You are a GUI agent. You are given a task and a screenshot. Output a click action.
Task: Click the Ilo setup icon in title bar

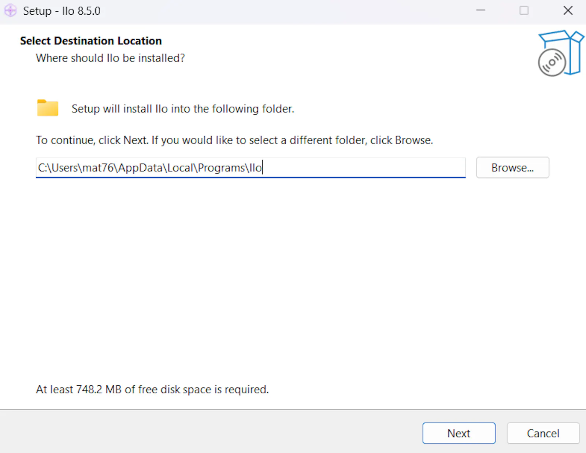(x=10, y=11)
